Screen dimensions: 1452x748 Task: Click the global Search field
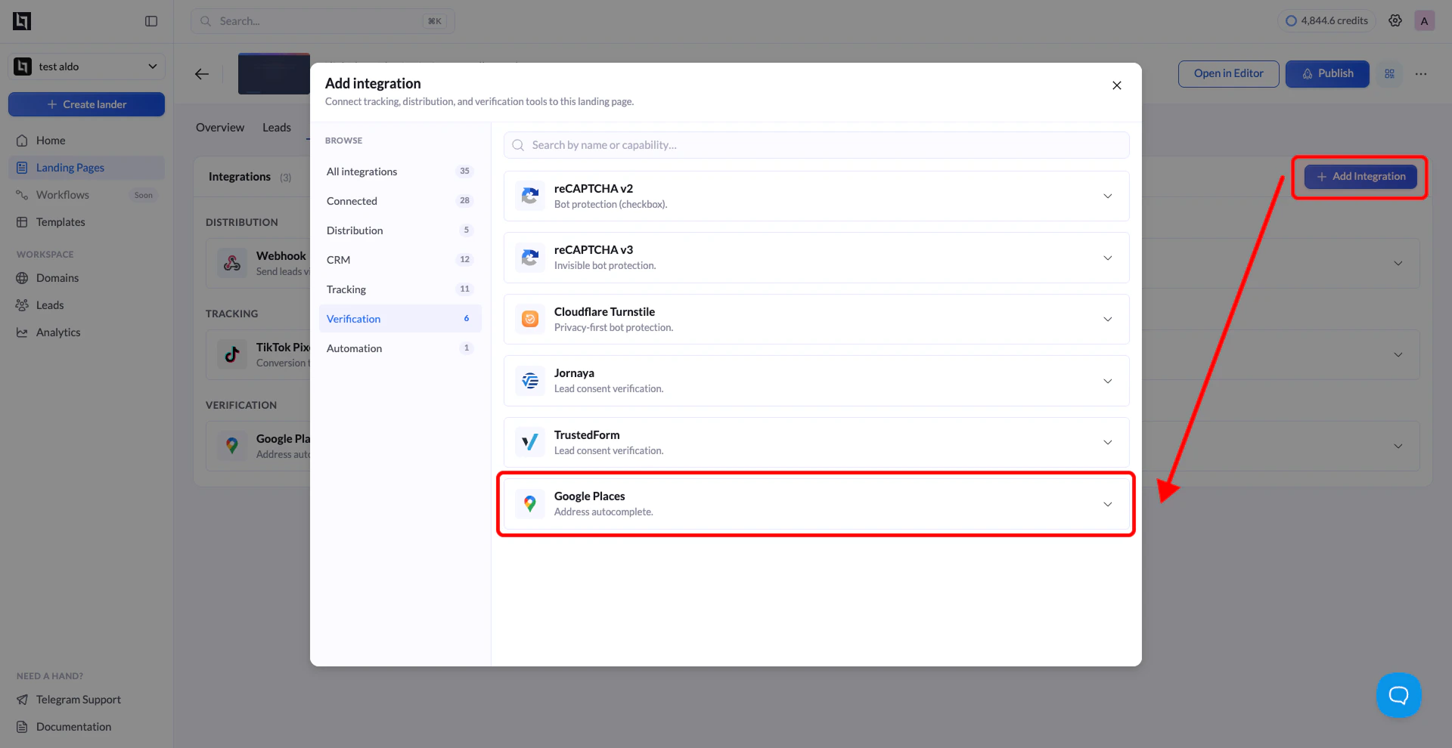[x=323, y=21]
